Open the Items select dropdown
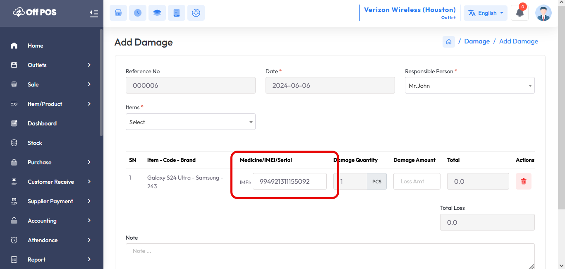565x269 pixels. click(x=190, y=122)
